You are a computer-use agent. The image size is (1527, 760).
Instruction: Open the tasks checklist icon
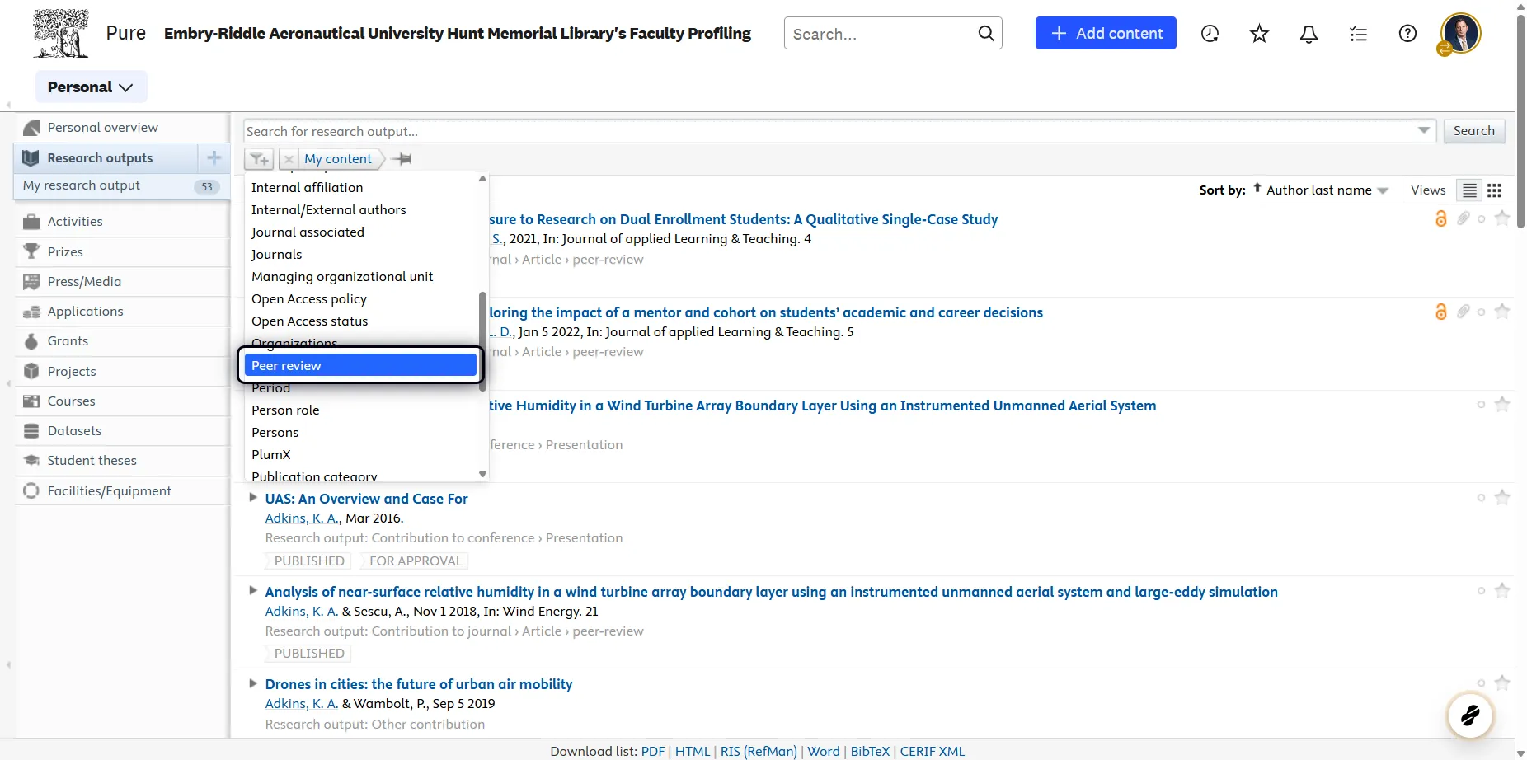[x=1358, y=34]
